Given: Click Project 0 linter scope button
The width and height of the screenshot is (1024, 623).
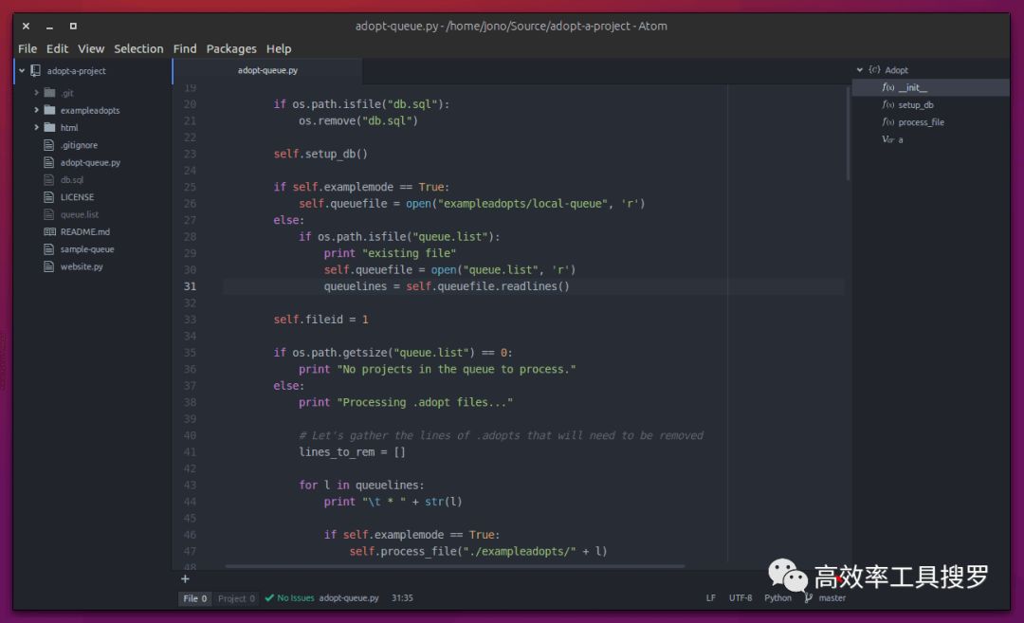Looking at the screenshot, I should pyautogui.click(x=236, y=598).
